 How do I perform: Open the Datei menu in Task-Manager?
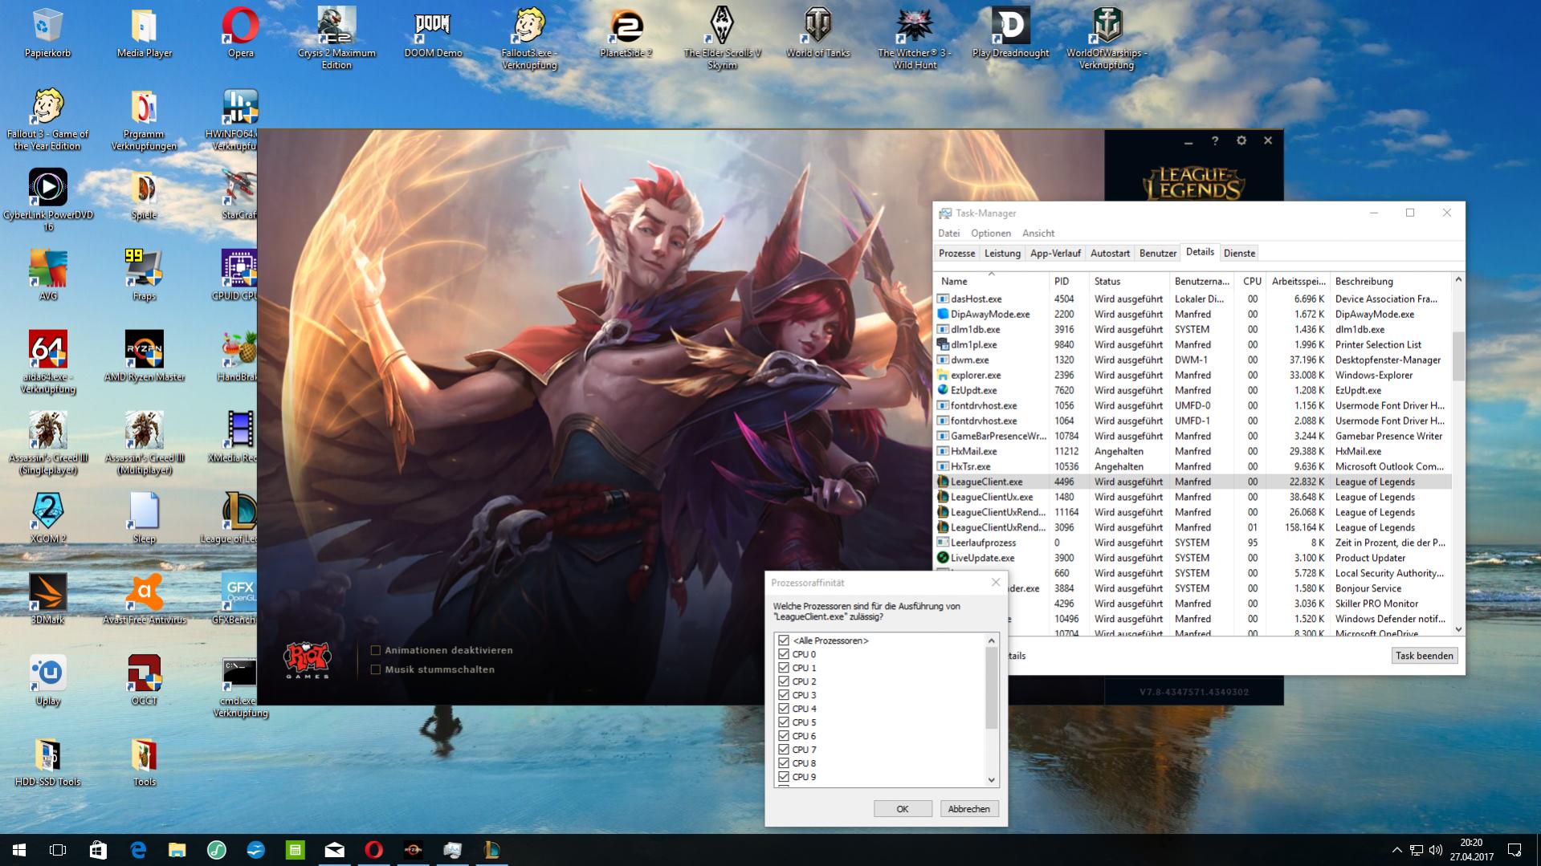(x=948, y=233)
